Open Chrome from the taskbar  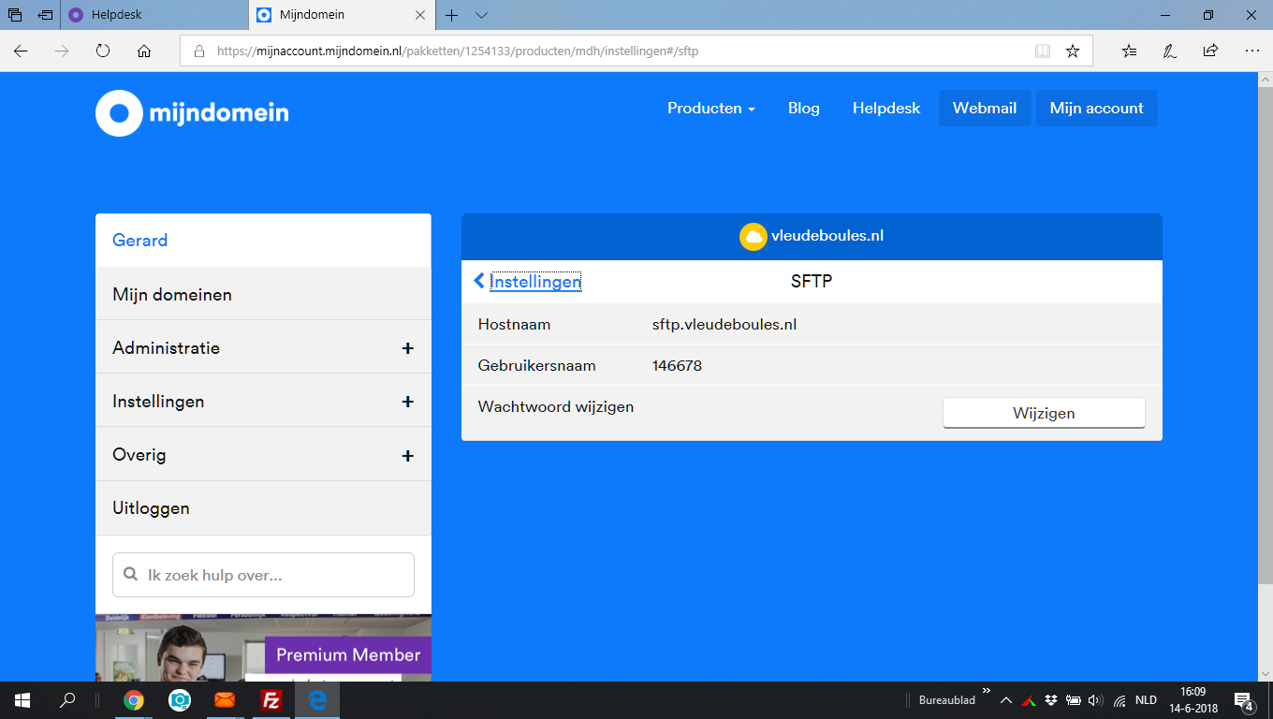pyautogui.click(x=134, y=700)
